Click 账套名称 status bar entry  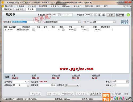tap(62, 99)
